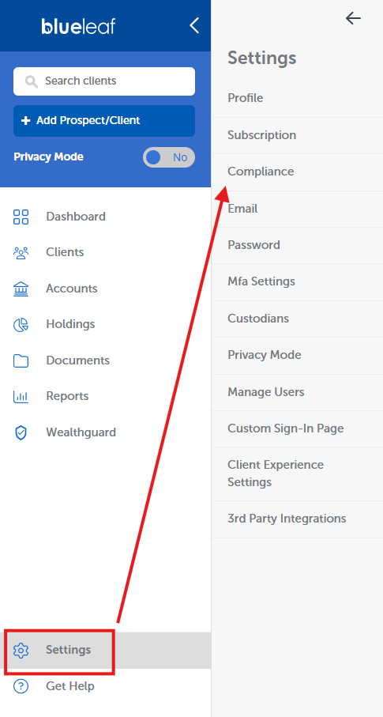Open the Documents folder icon

21,360
